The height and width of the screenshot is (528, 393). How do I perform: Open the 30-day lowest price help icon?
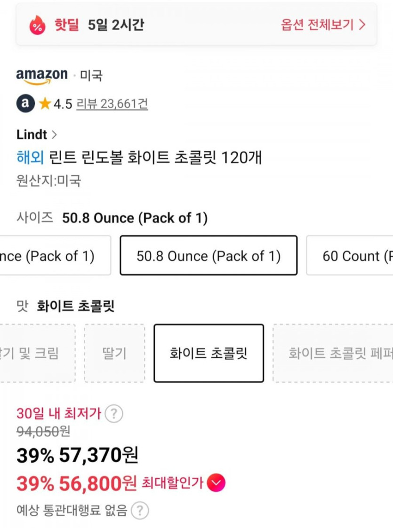pyautogui.click(x=113, y=414)
